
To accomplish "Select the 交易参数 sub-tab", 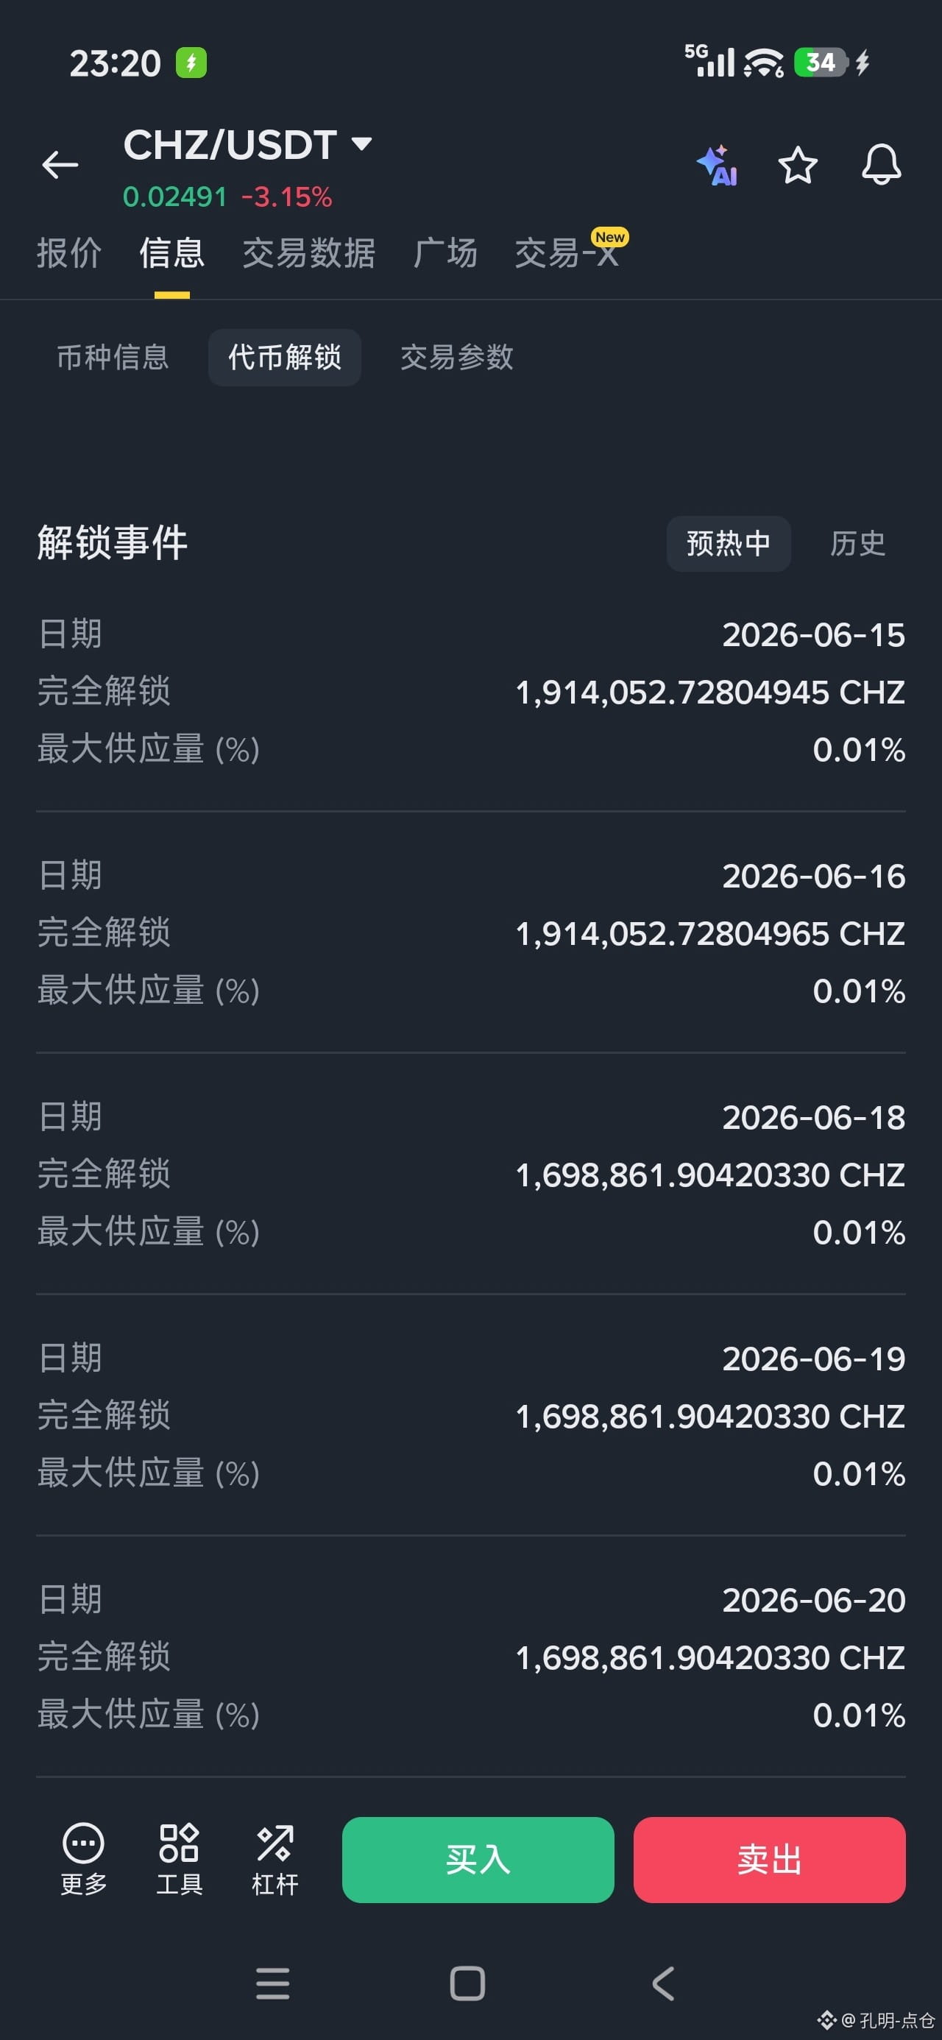I will click(x=457, y=357).
